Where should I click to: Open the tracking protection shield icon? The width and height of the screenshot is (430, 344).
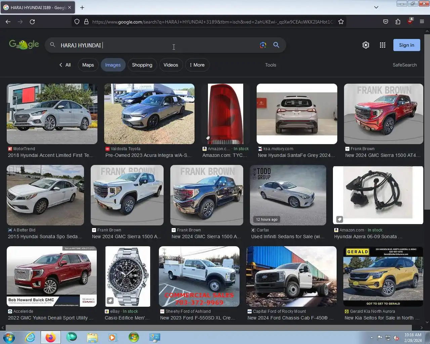77,21
